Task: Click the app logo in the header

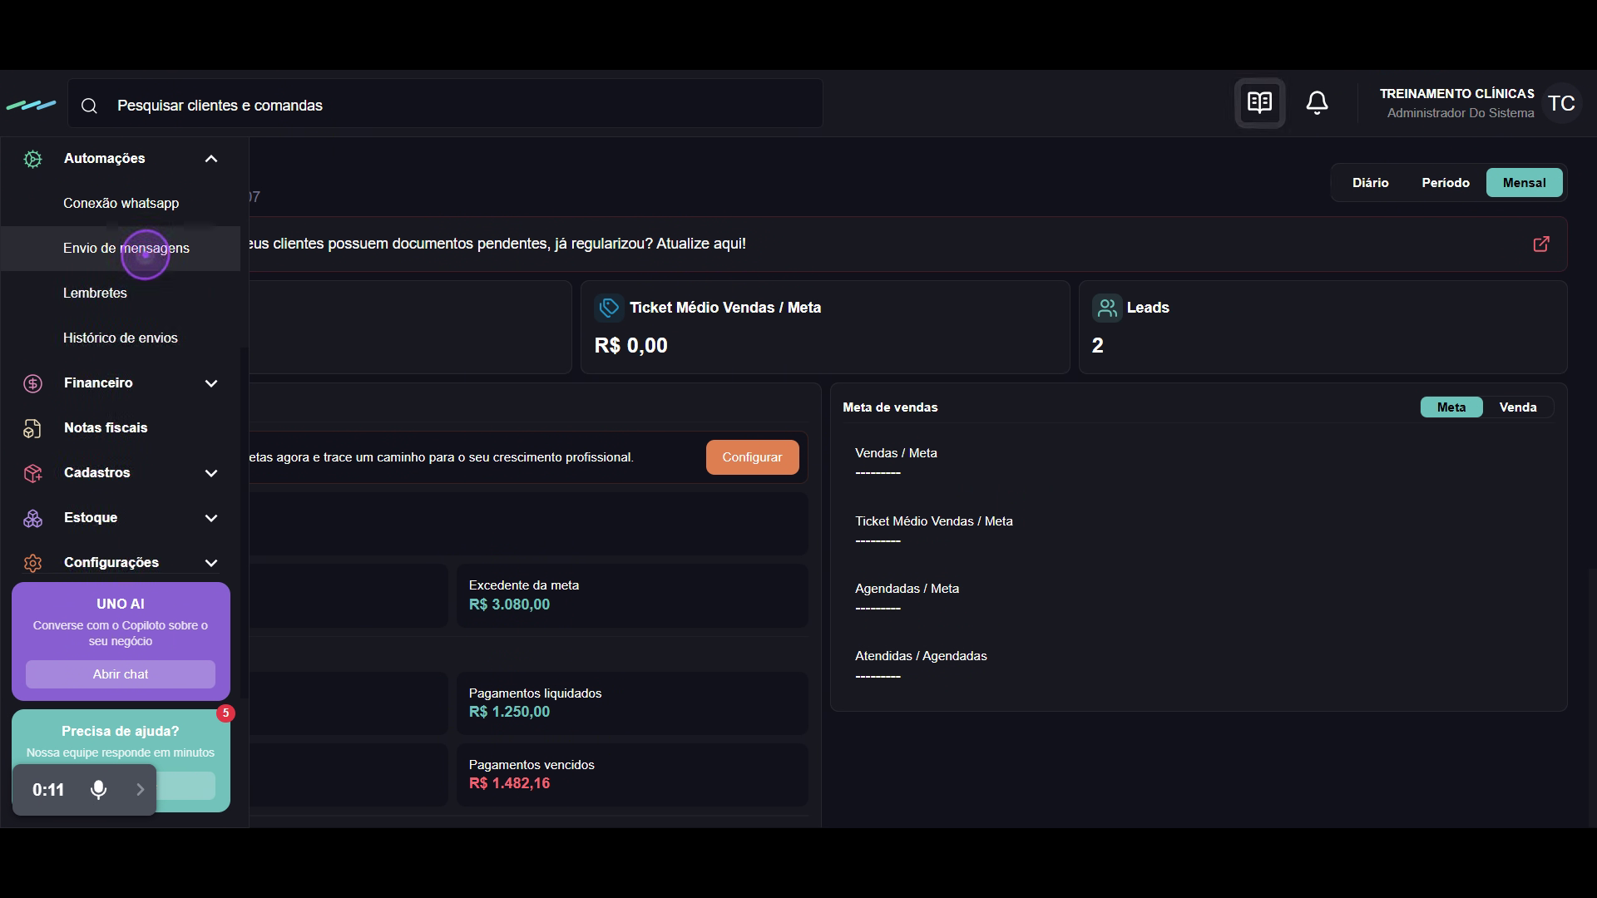Action: [x=32, y=105]
